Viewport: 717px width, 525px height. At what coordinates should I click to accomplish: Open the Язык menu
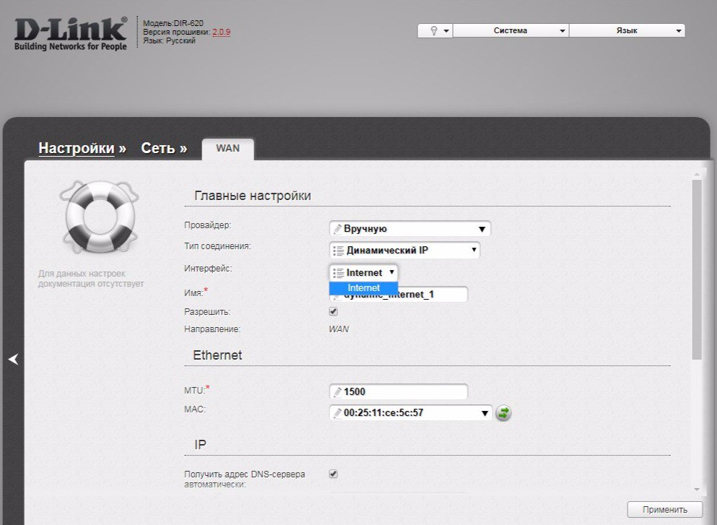[626, 31]
